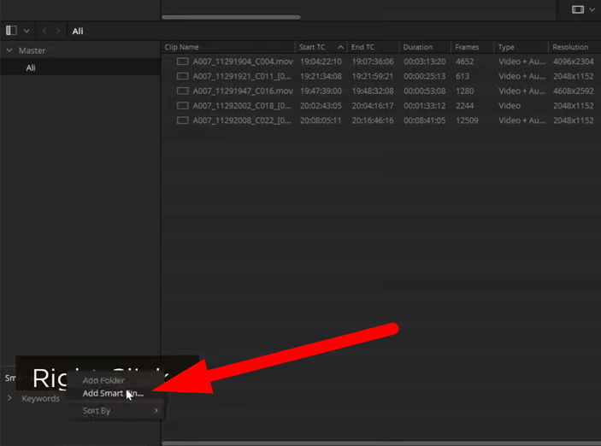Click resolution 4096x2304

573,62
